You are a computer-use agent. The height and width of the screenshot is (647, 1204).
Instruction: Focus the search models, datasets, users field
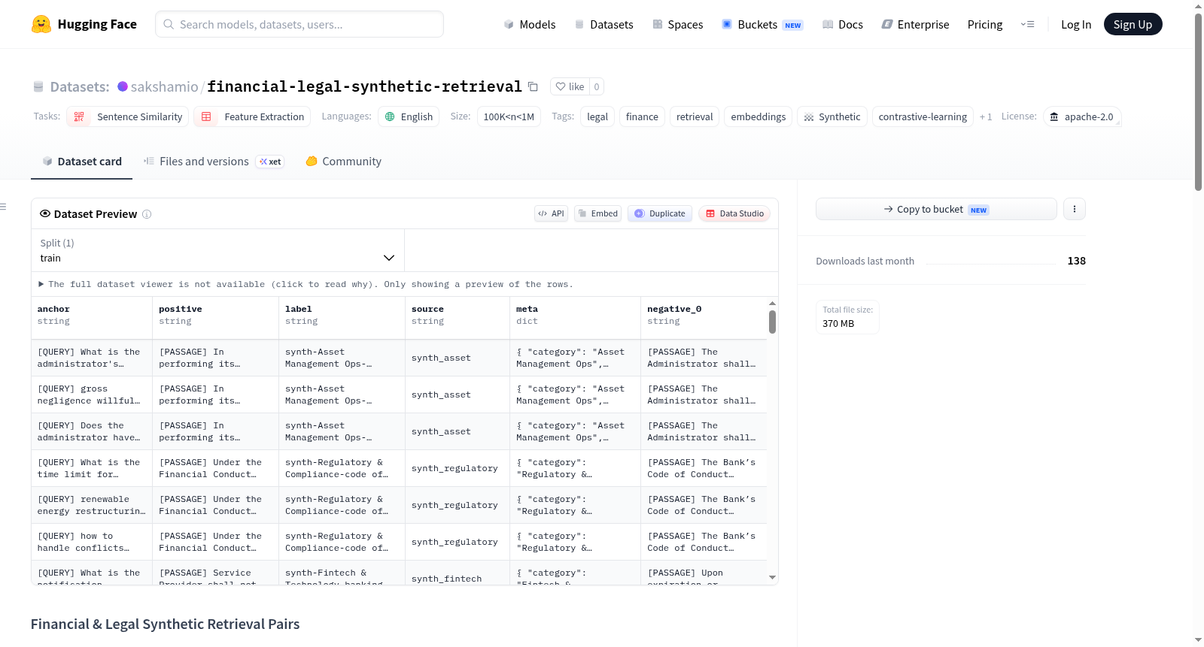299,24
